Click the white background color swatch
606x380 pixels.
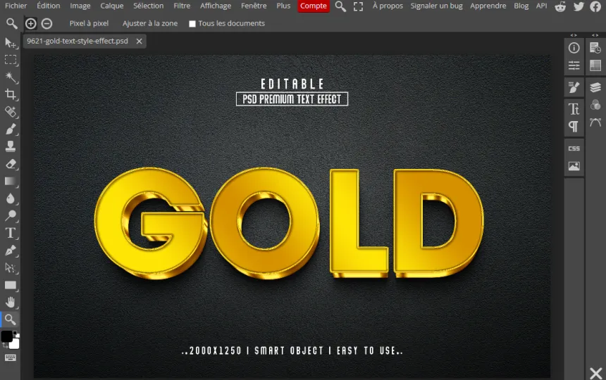click(x=15, y=344)
